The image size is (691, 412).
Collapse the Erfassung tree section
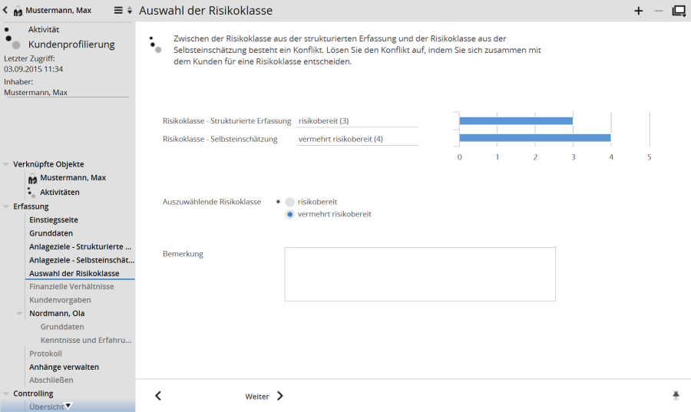click(7, 206)
